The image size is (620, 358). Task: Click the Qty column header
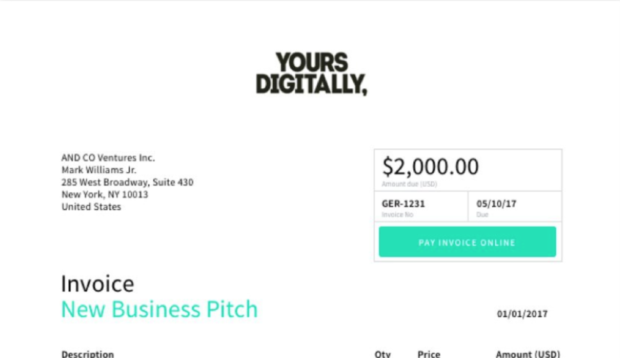382,354
